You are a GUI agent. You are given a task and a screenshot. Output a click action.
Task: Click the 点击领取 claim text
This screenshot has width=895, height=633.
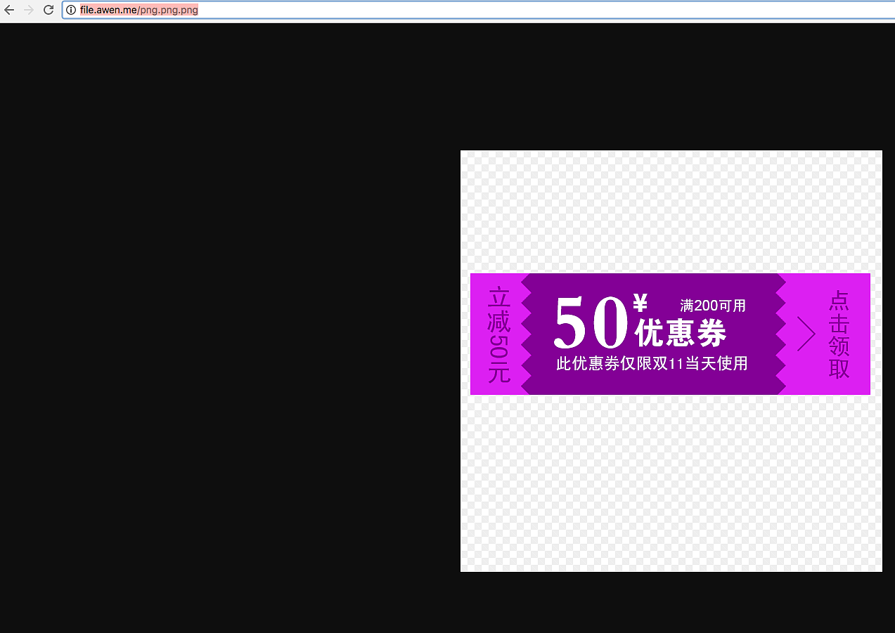839,334
